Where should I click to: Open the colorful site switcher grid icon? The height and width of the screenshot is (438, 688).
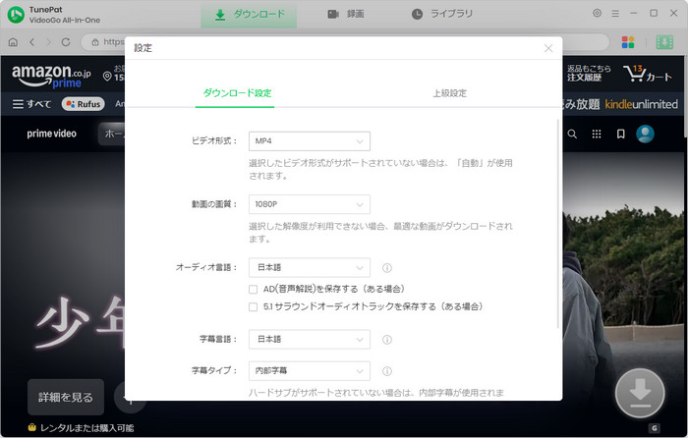[628, 42]
